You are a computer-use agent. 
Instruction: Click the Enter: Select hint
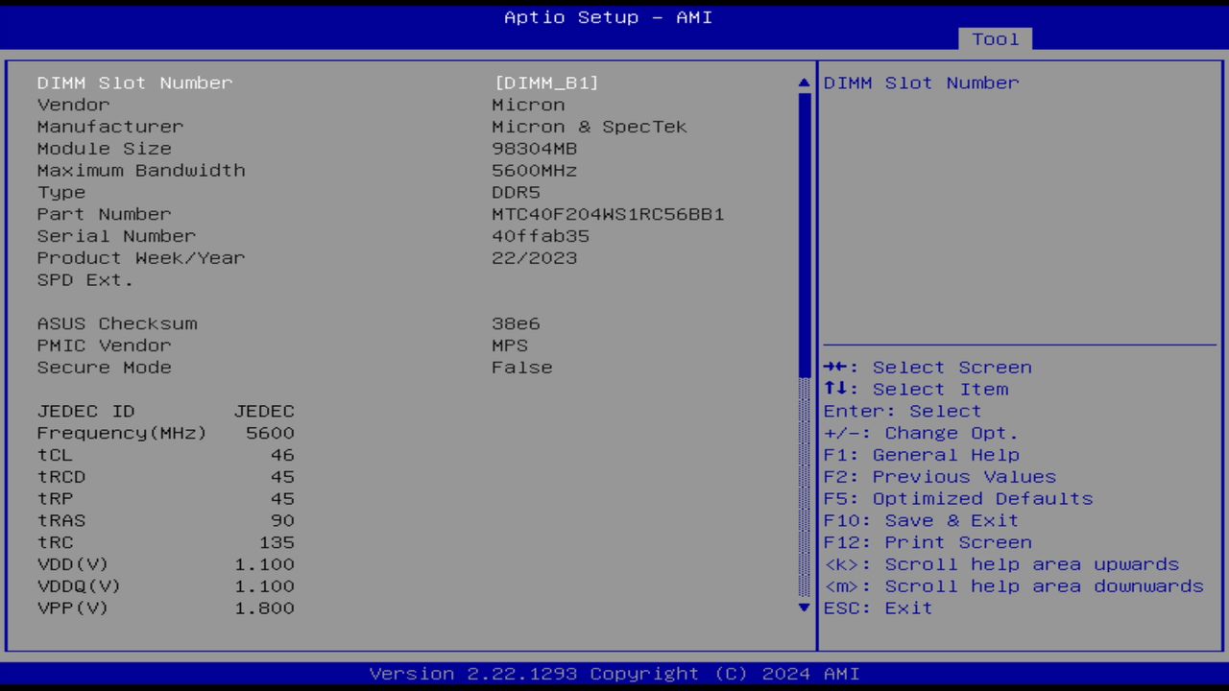point(903,411)
